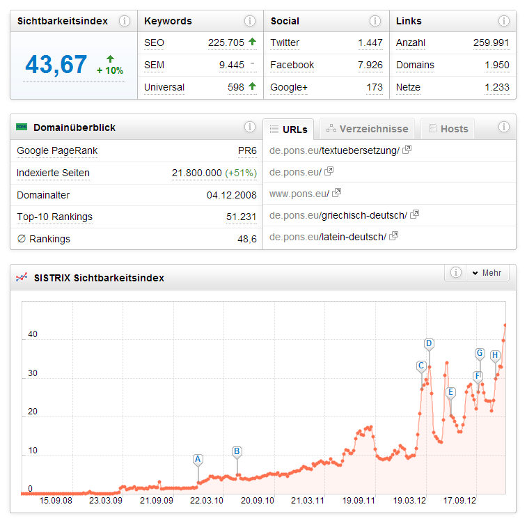This screenshot has width=527, height=523.
Task: Open the de.pons.eu/griechisch-deutsch/ URL link
Action: [x=337, y=215]
